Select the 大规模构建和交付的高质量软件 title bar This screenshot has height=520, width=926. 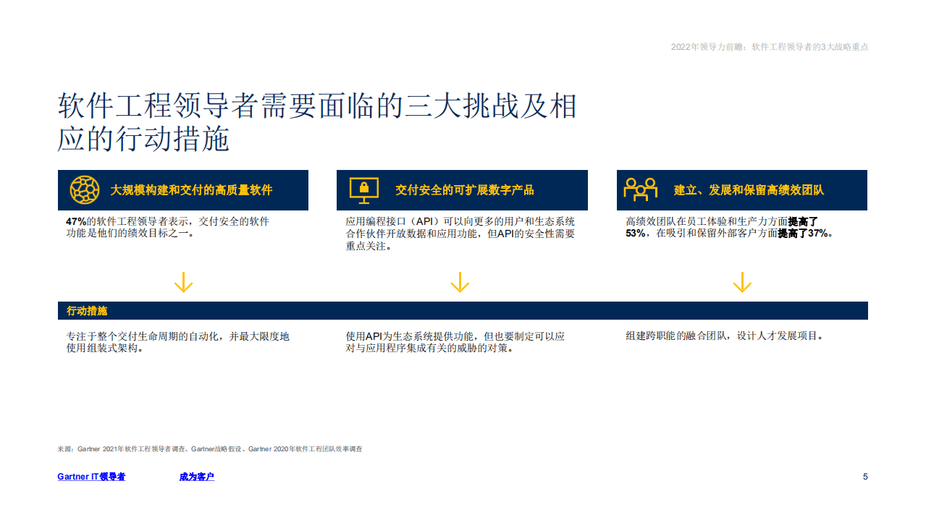pos(183,189)
